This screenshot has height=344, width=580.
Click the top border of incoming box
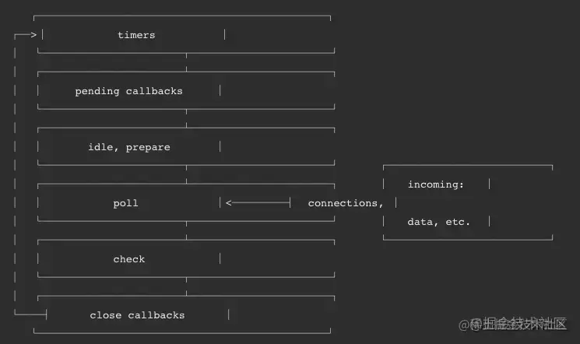468,165
